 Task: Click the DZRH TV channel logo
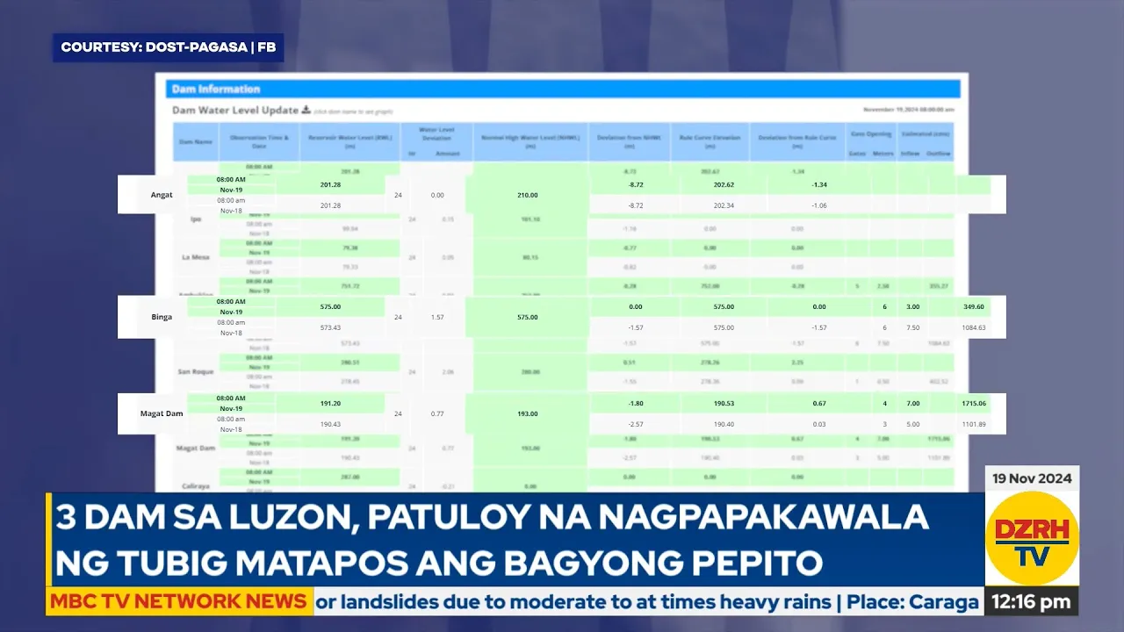click(1032, 538)
